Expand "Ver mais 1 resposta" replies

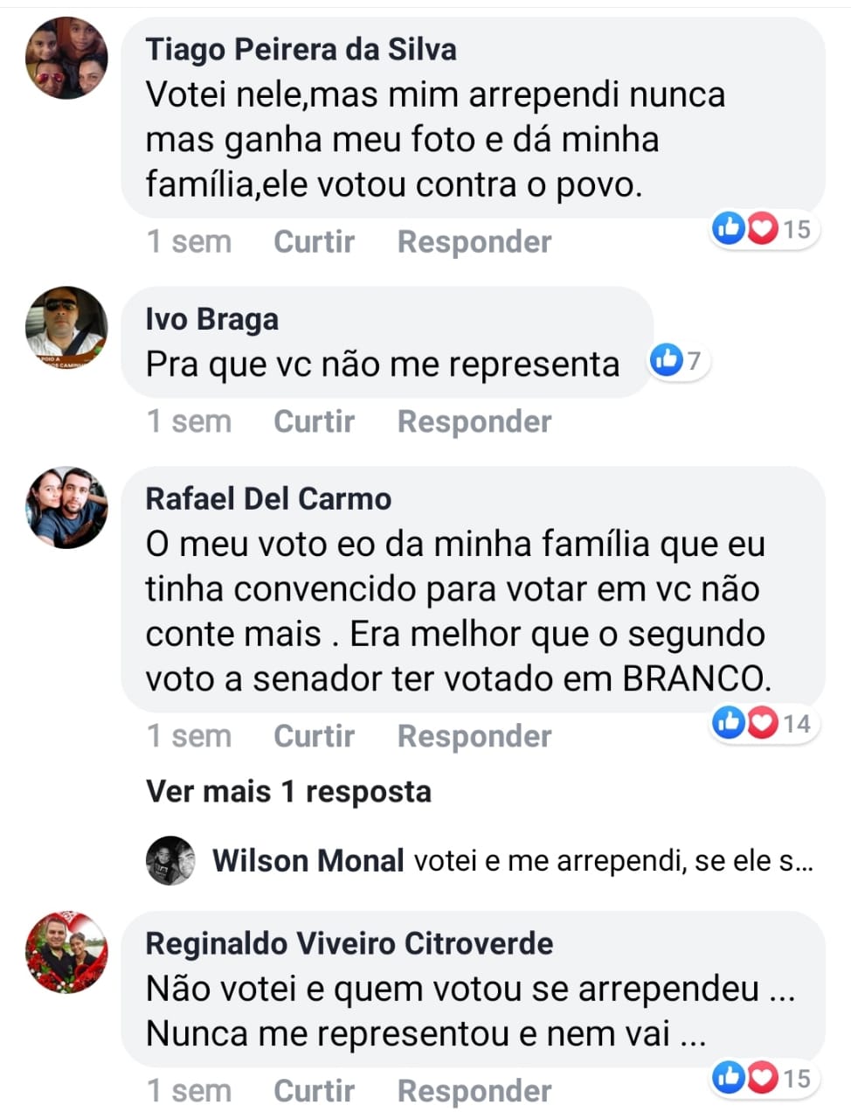point(288,792)
